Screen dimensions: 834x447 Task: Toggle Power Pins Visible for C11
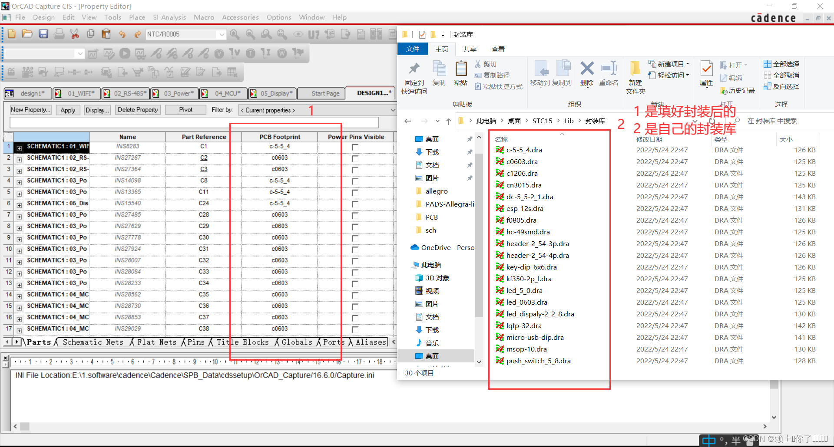(355, 192)
